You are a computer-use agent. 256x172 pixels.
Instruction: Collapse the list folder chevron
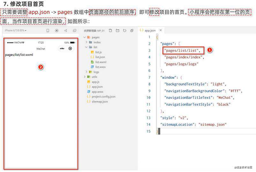click(x=86, y=47)
